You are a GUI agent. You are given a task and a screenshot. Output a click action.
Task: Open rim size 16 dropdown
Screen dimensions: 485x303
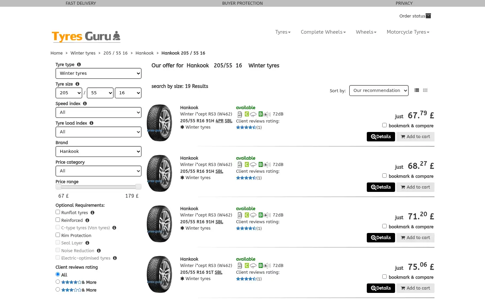[x=128, y=93]
